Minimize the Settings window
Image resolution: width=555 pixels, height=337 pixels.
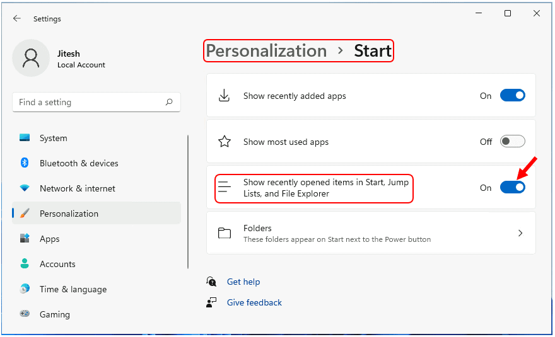coord(479,13)
